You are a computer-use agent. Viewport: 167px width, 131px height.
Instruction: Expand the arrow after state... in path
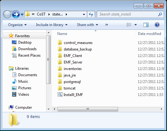click(66, 14)
